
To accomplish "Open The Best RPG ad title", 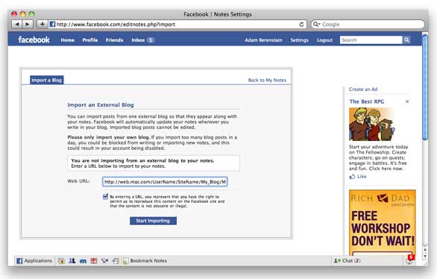I will pyautogui.click(x=366, y=101).
